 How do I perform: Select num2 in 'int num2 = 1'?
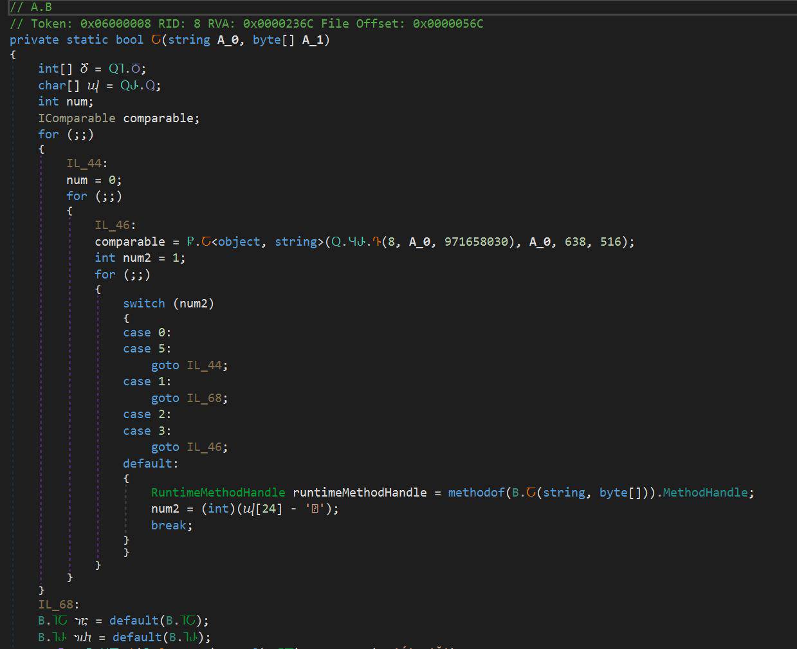tap(136, 258)
